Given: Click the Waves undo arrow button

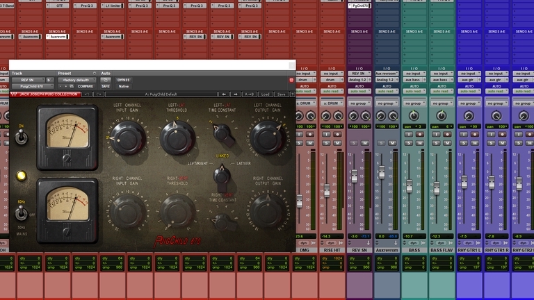Looking at the screenshot, I should click(87, 94).
